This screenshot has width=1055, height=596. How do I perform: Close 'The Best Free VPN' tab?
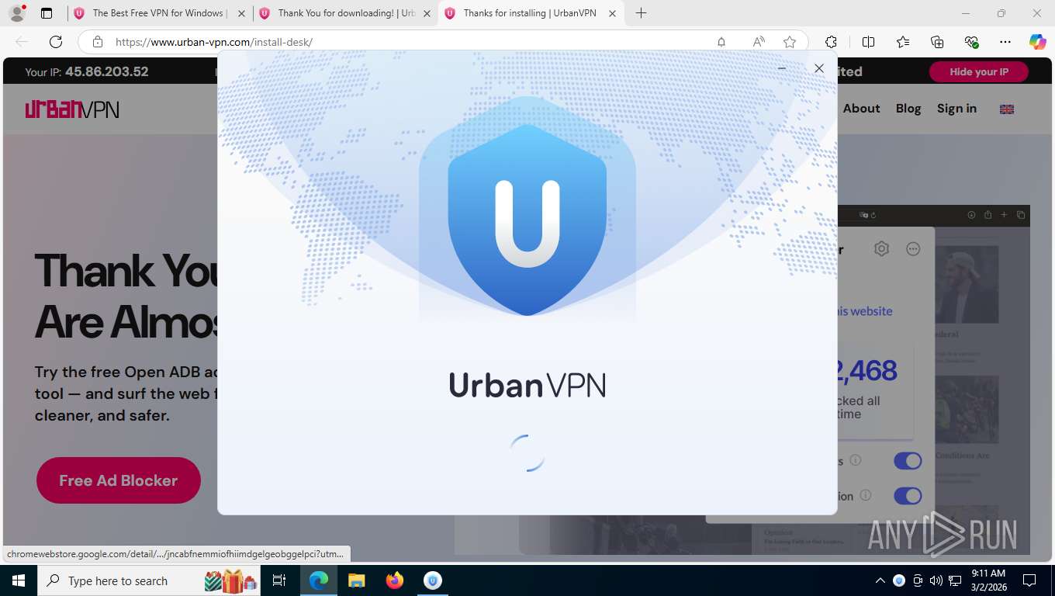(x=241, y=13)
